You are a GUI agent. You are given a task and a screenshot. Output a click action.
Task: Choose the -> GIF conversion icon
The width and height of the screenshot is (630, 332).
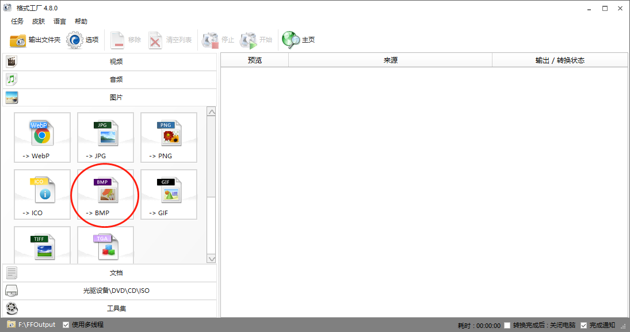pyautogui.click(x=169, y=194)
